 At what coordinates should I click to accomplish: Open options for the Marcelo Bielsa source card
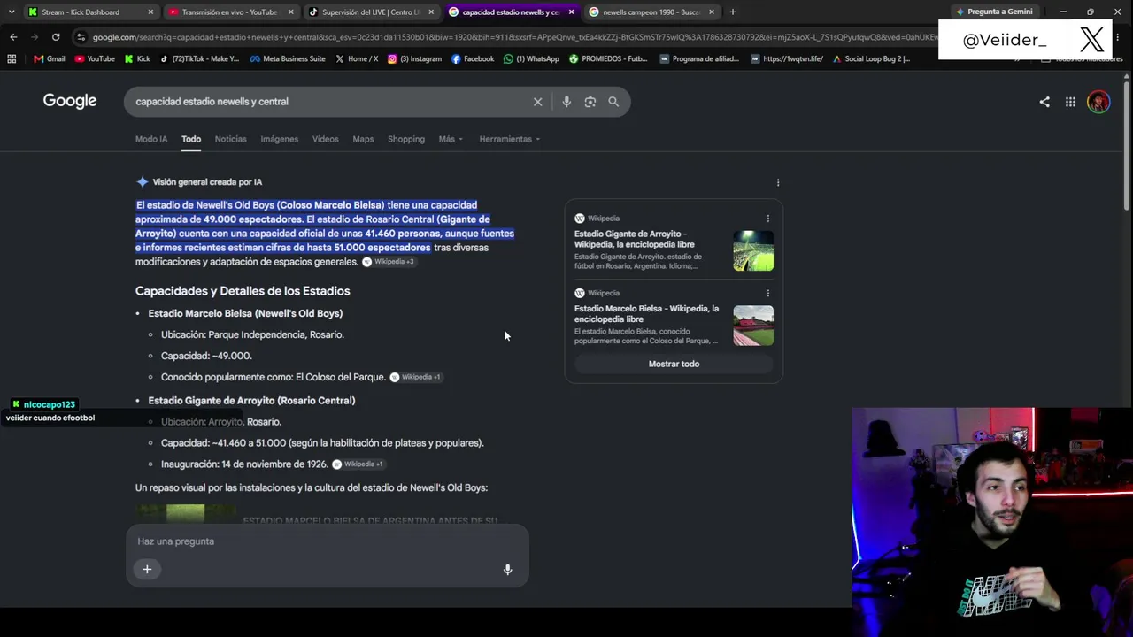click(x=767, y=293)
